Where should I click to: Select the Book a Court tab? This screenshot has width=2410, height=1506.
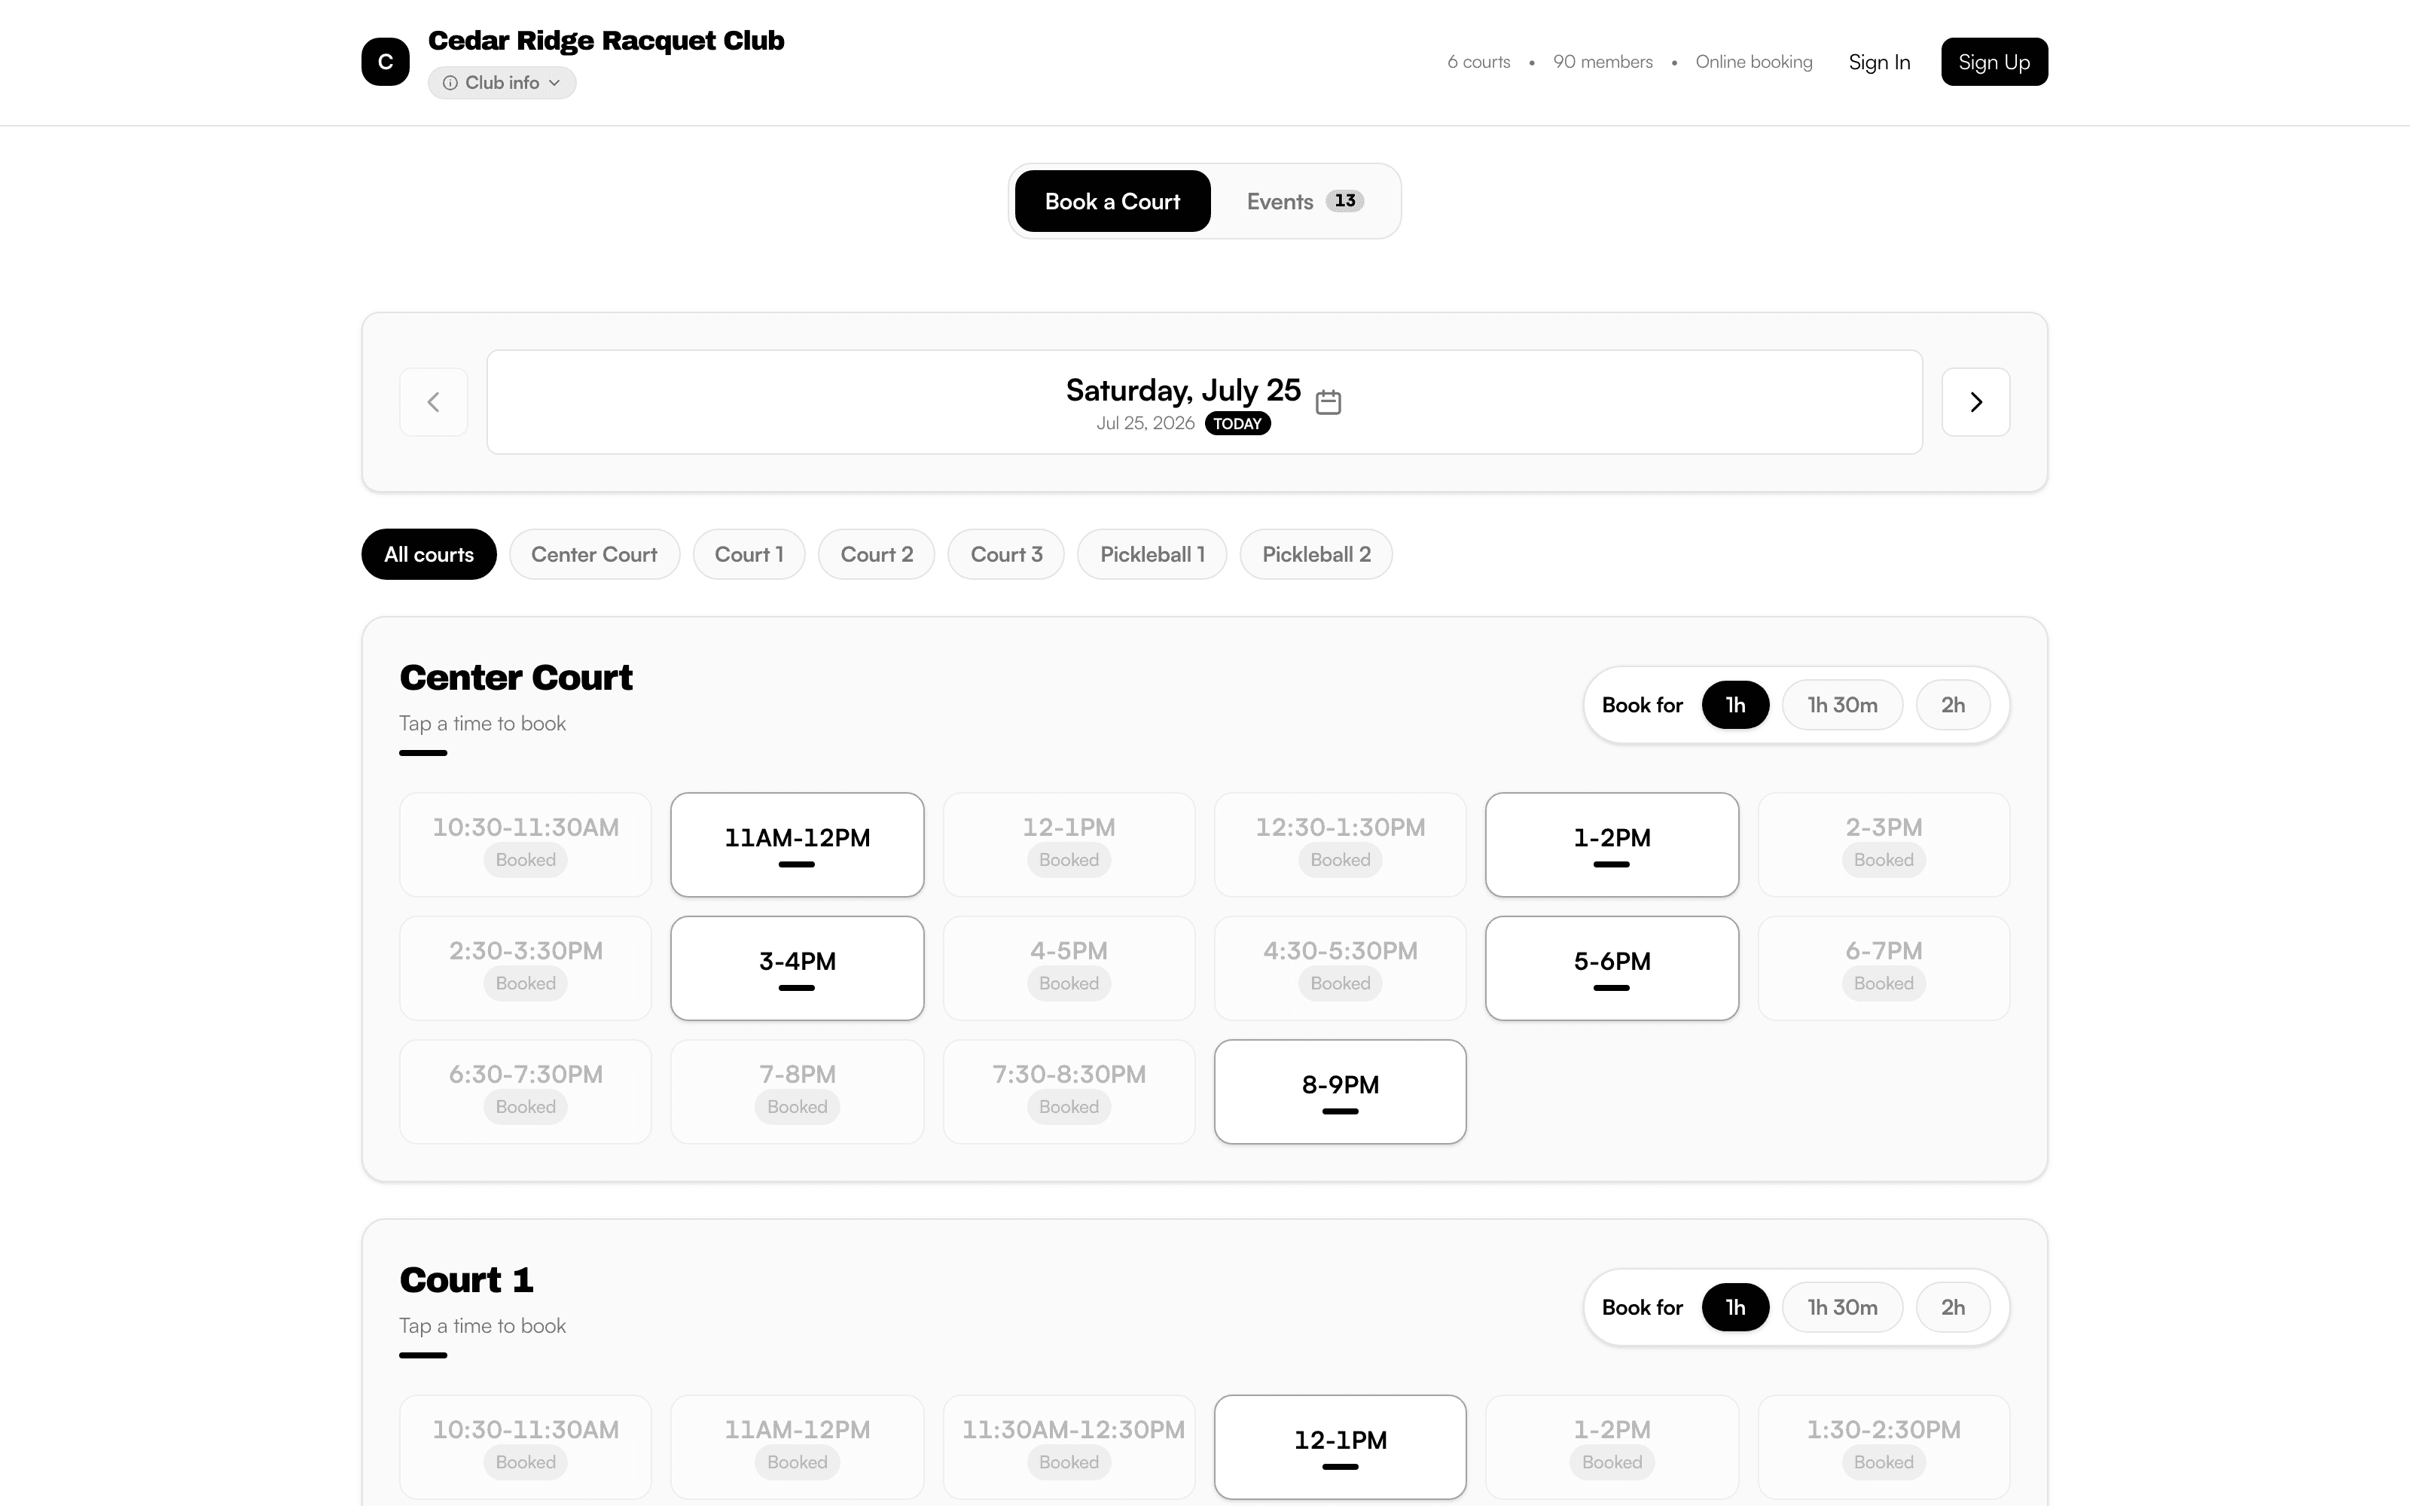[1112, 201]
